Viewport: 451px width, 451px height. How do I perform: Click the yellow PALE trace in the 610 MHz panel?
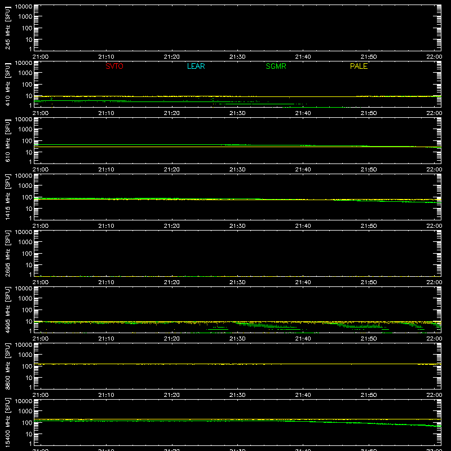237,147
